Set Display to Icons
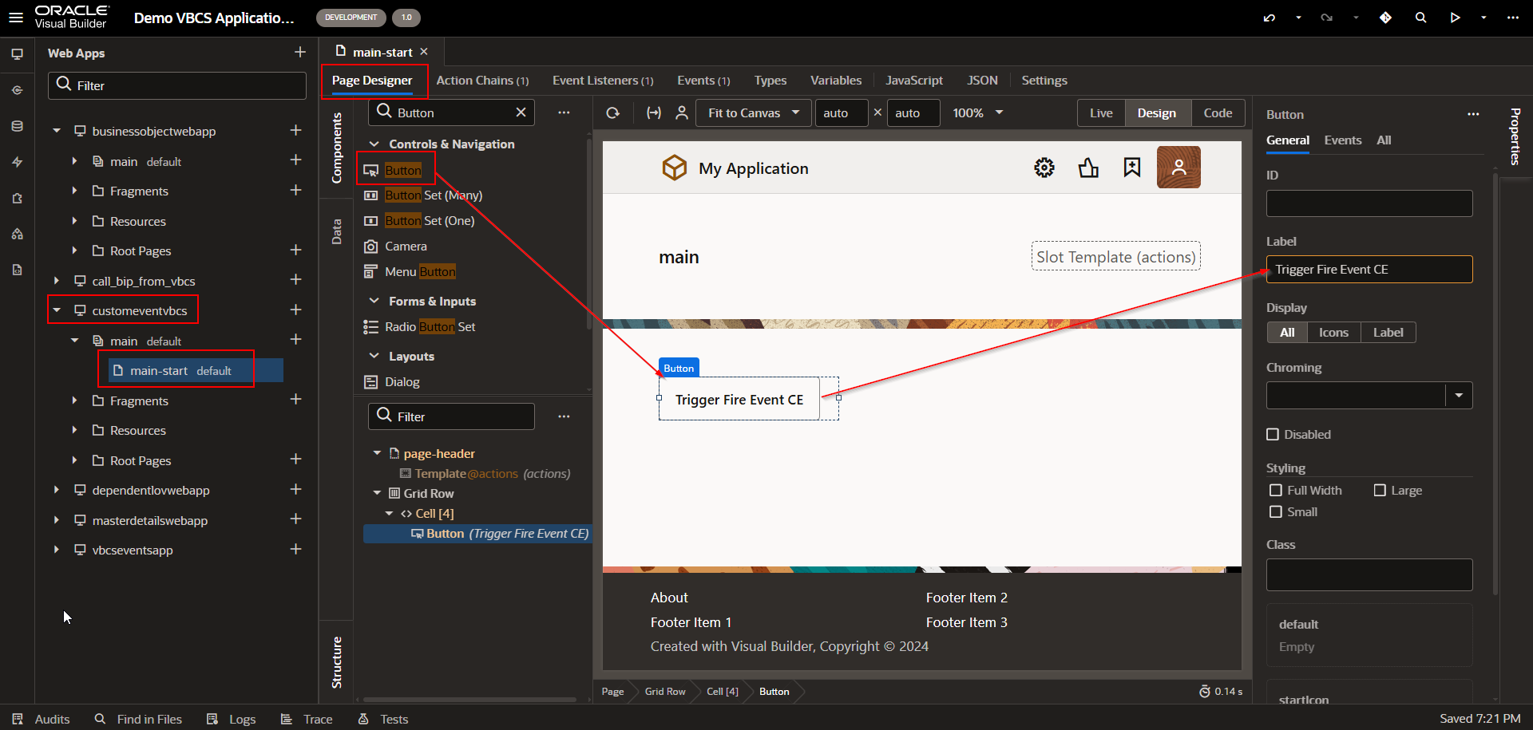 coord(1333,333)
